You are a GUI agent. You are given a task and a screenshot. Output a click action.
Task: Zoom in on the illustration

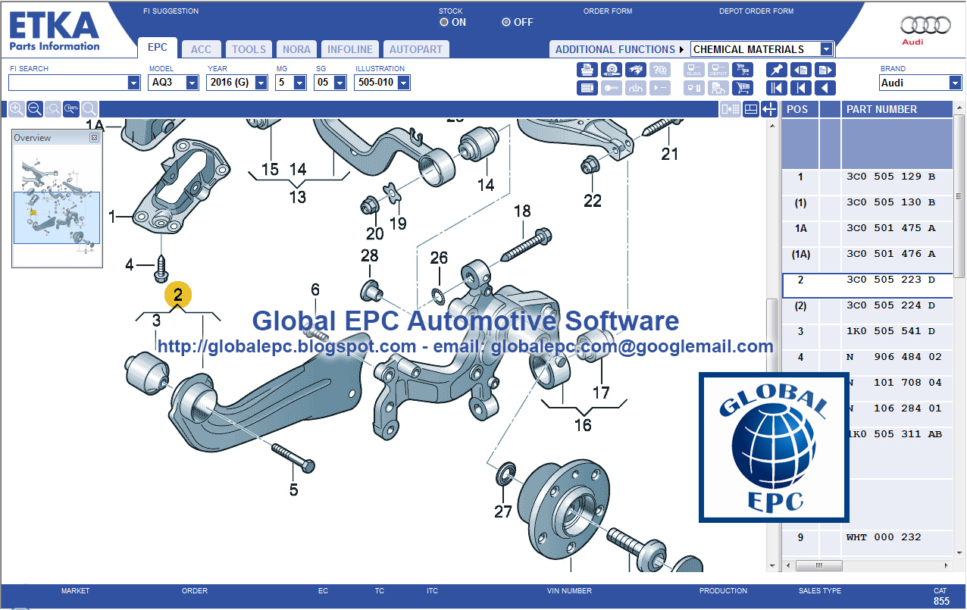tap(16, 109)
